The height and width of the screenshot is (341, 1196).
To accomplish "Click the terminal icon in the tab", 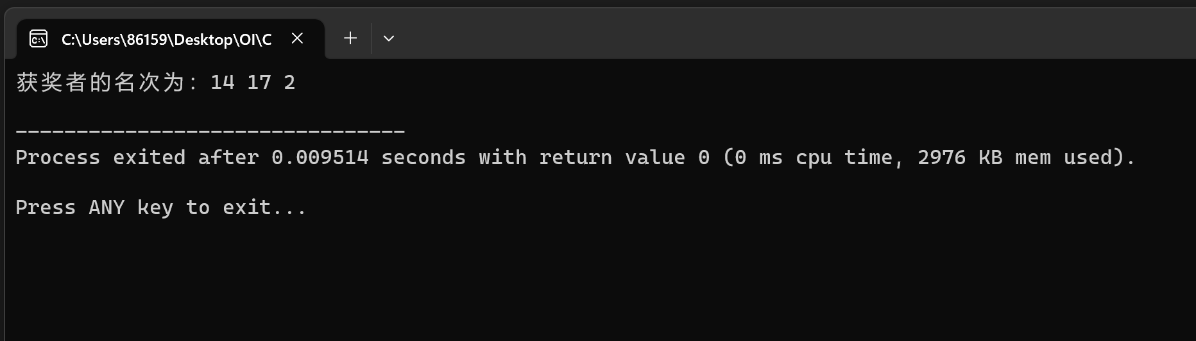I will click(38, 39).
